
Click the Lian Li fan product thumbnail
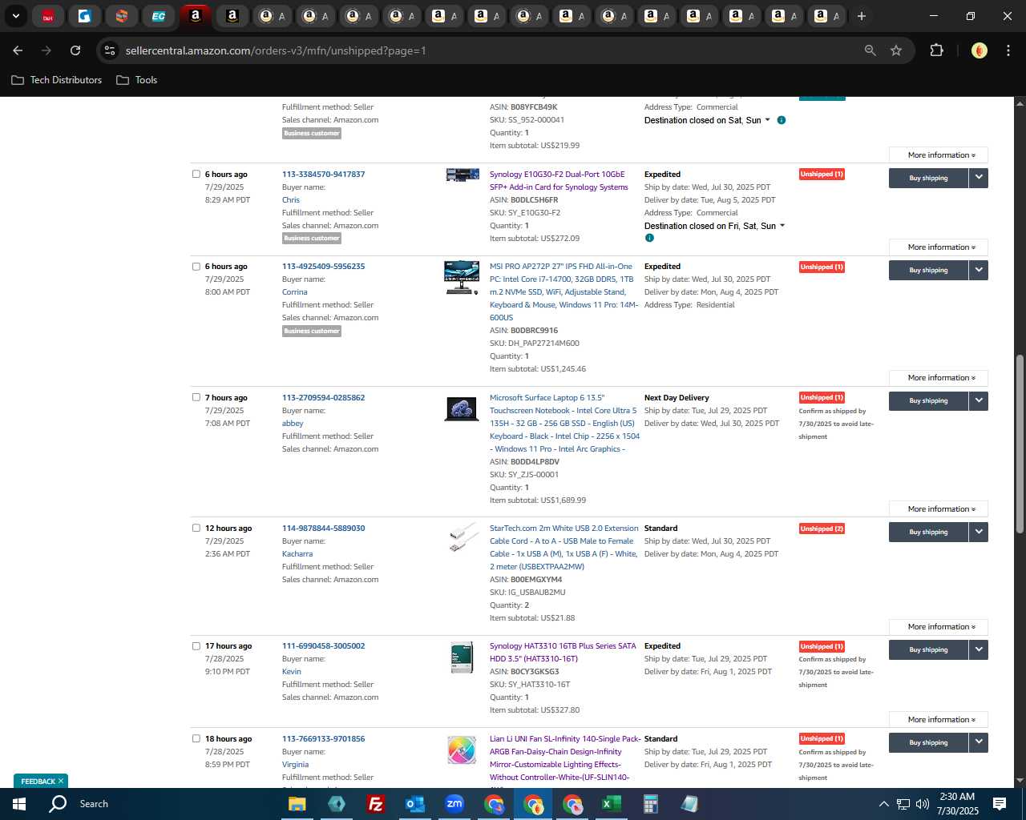[462, 750]
